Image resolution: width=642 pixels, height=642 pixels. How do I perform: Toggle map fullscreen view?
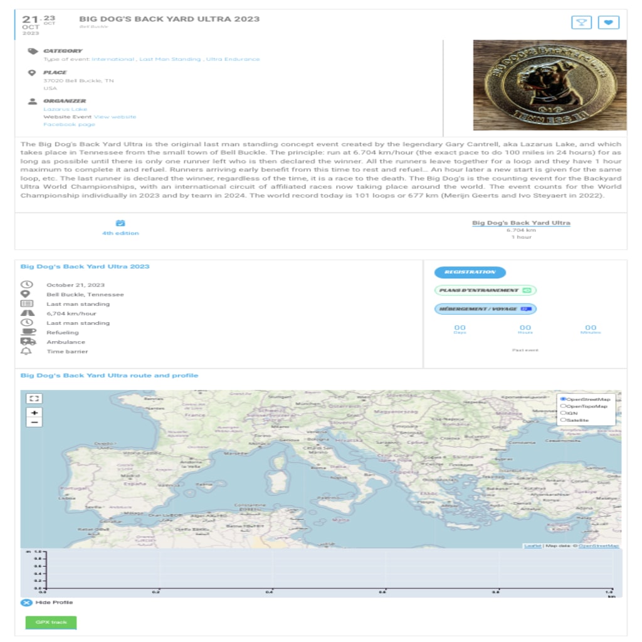[x=34, y=398]
